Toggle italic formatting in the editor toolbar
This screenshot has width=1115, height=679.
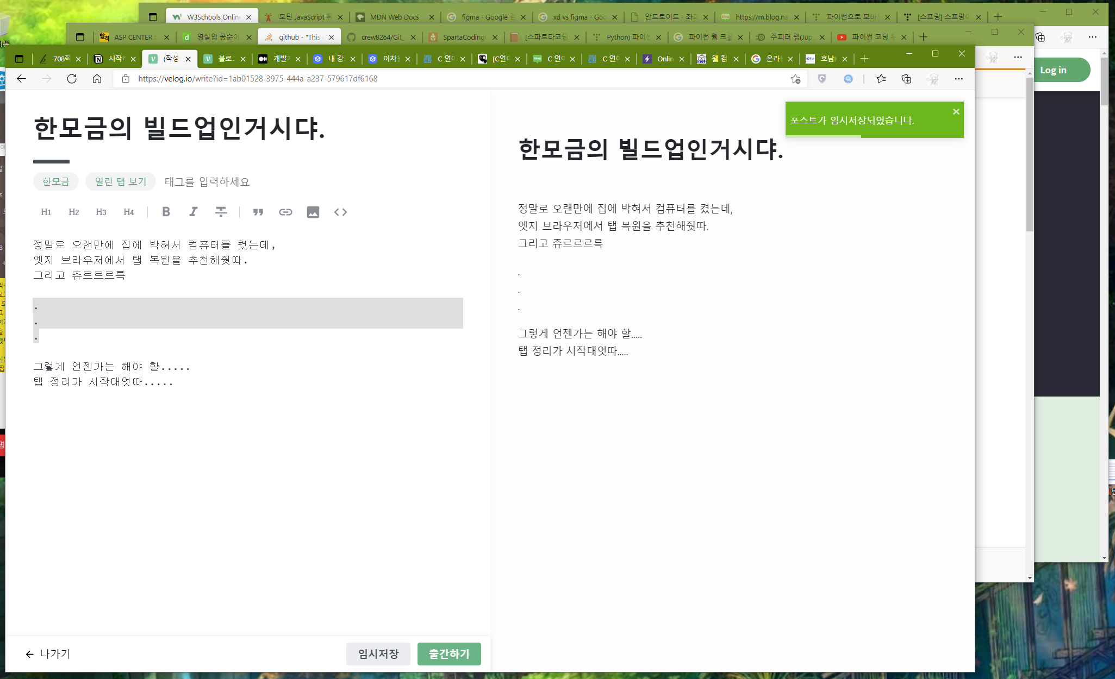(194, 212)
